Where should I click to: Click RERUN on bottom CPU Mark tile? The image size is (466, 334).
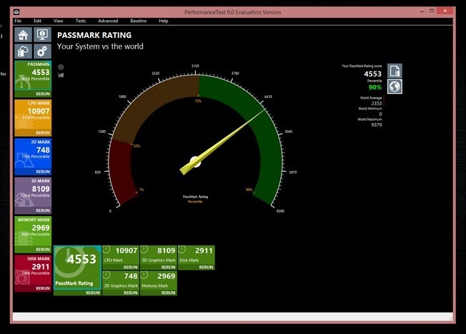[x=131, y=267]
